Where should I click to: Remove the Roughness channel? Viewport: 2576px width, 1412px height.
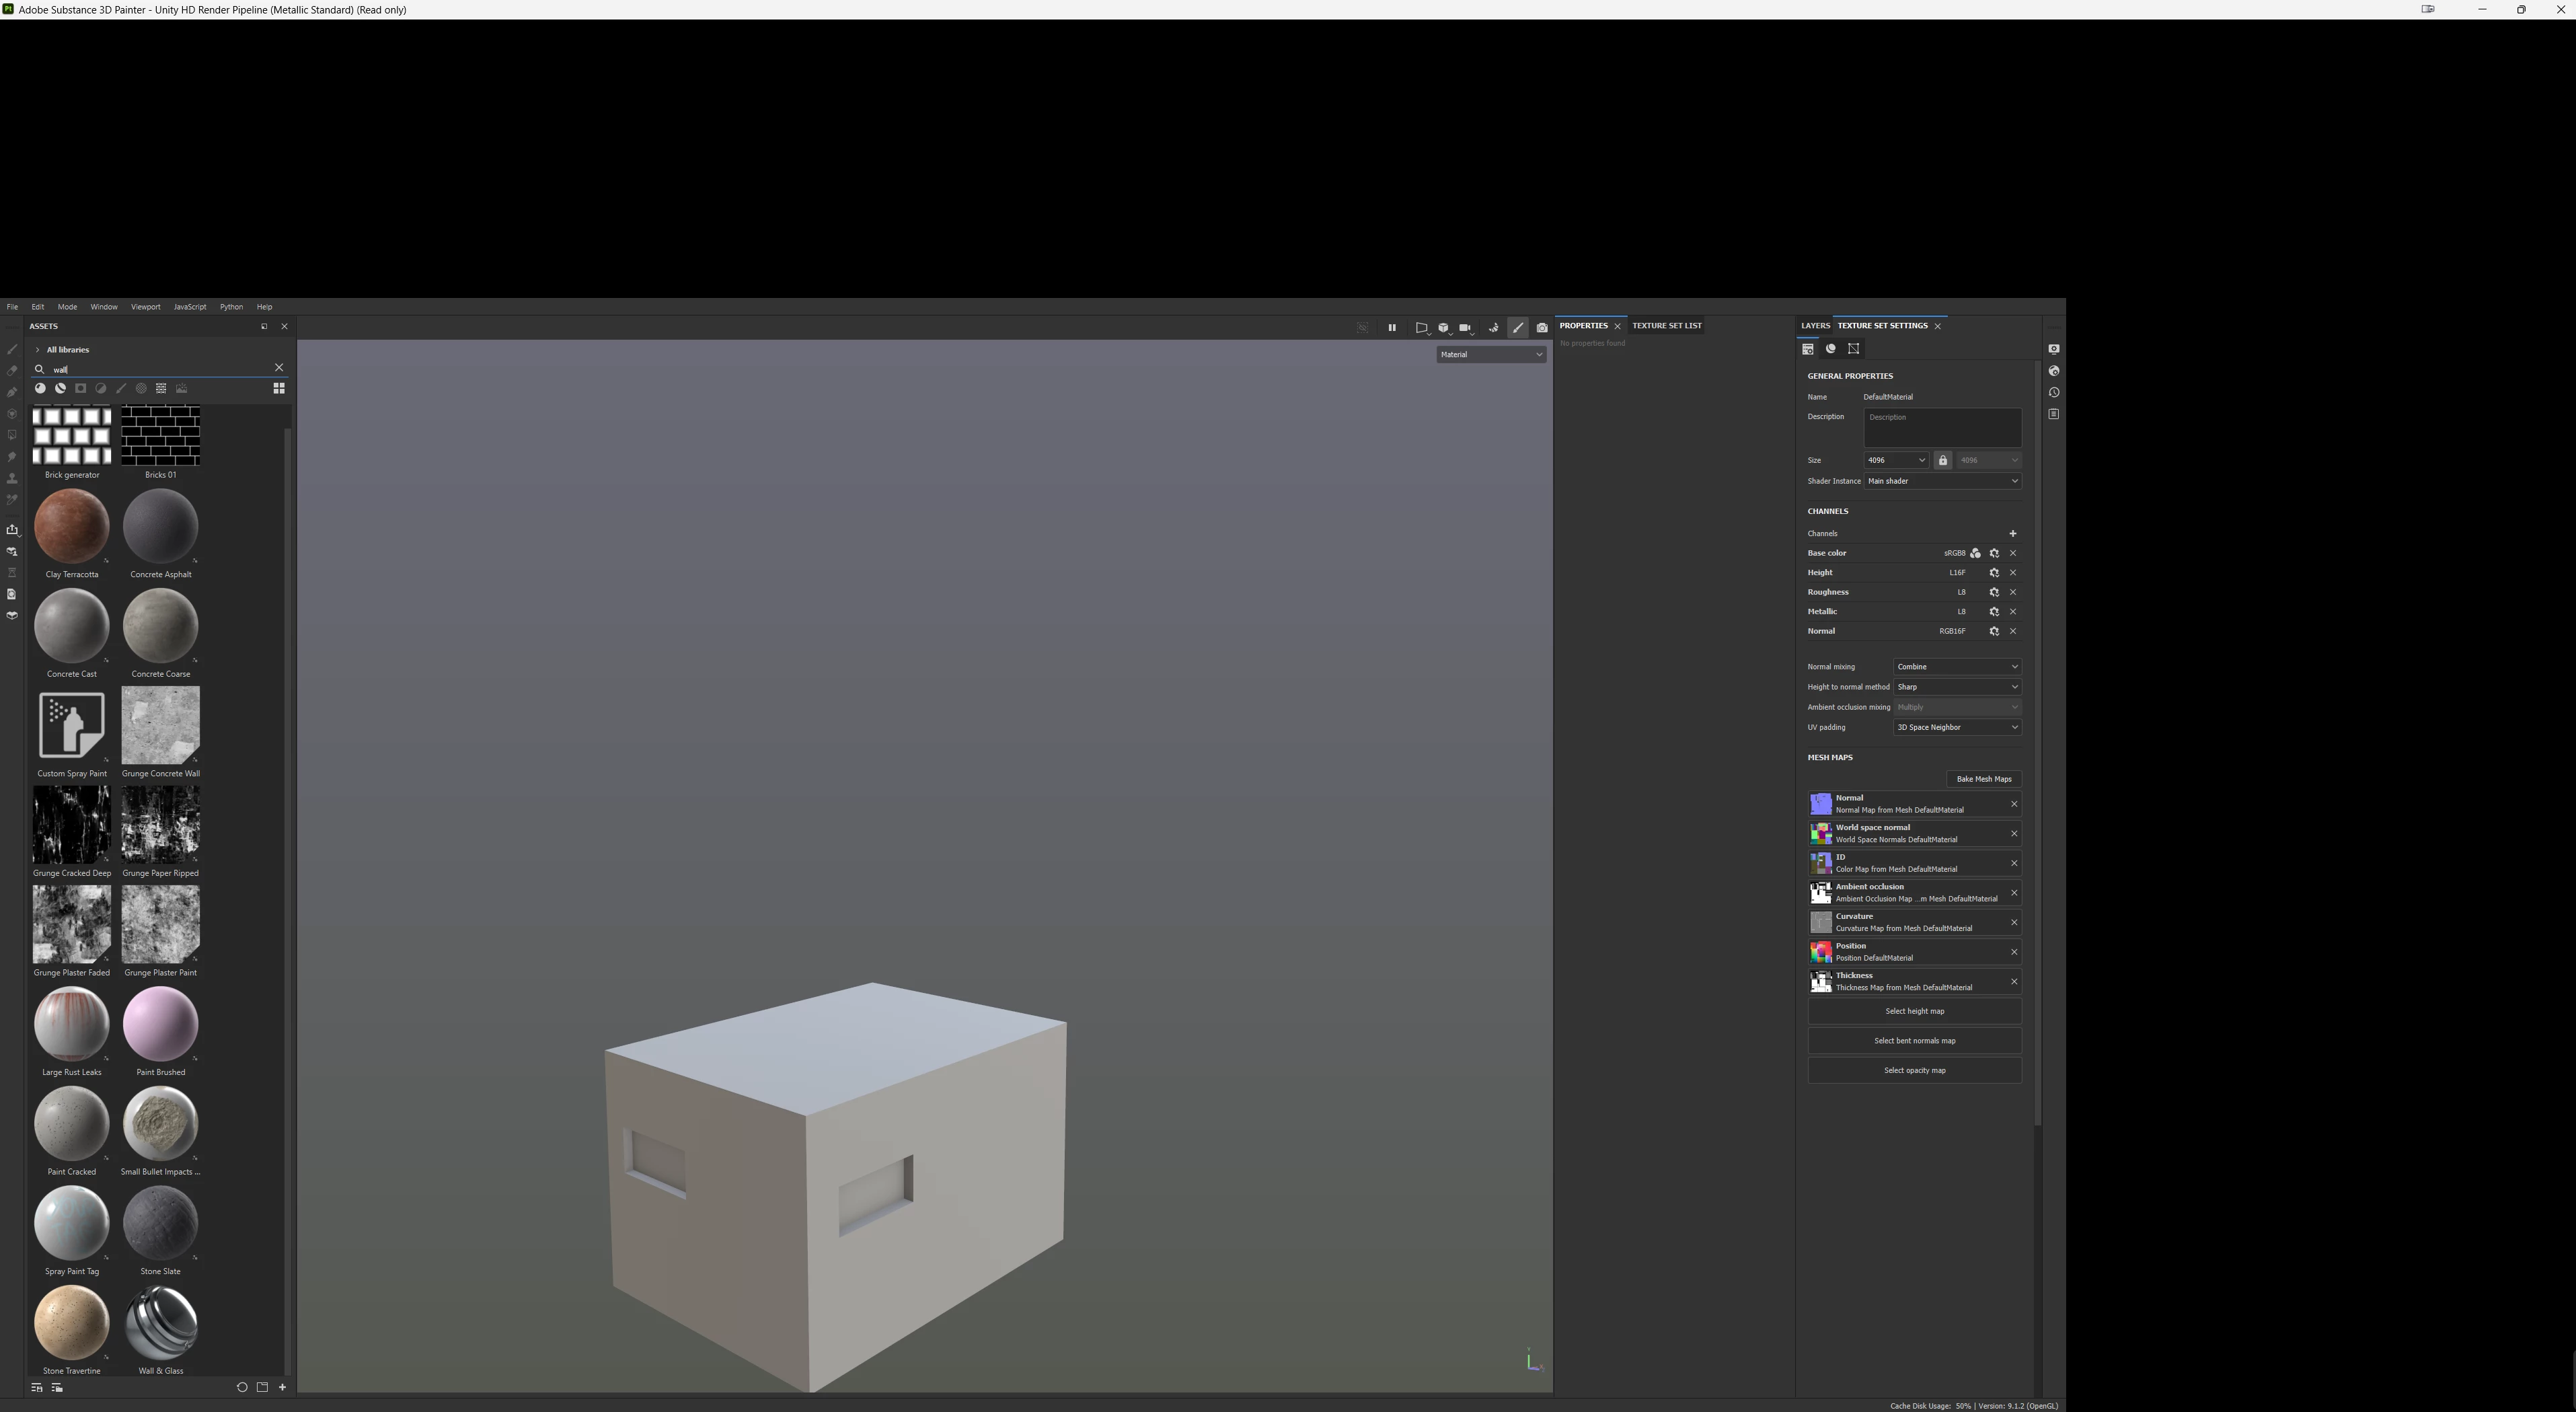click(x=2013, y=593)
